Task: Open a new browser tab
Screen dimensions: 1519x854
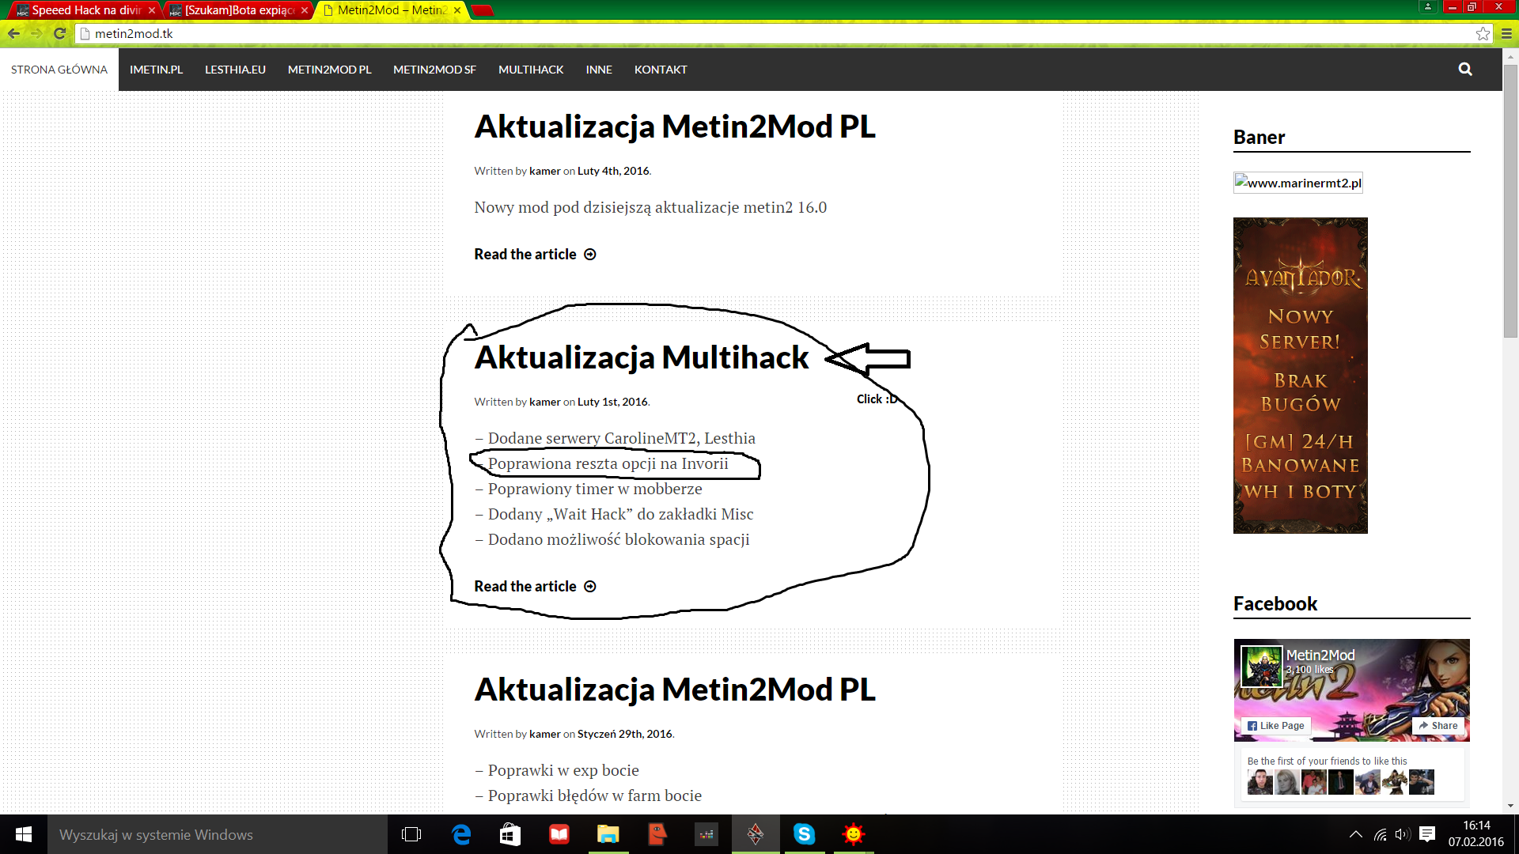Action: point(482,10)
